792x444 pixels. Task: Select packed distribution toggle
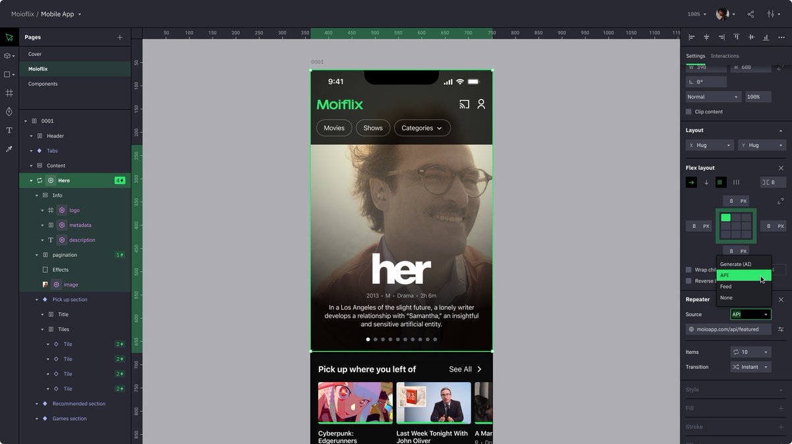coord(721,182)
